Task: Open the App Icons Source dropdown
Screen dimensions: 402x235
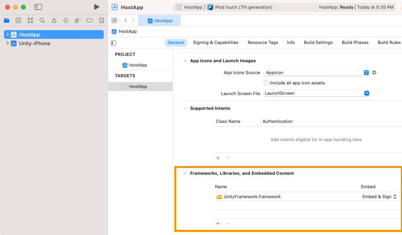Action: [x=316, y=73]
